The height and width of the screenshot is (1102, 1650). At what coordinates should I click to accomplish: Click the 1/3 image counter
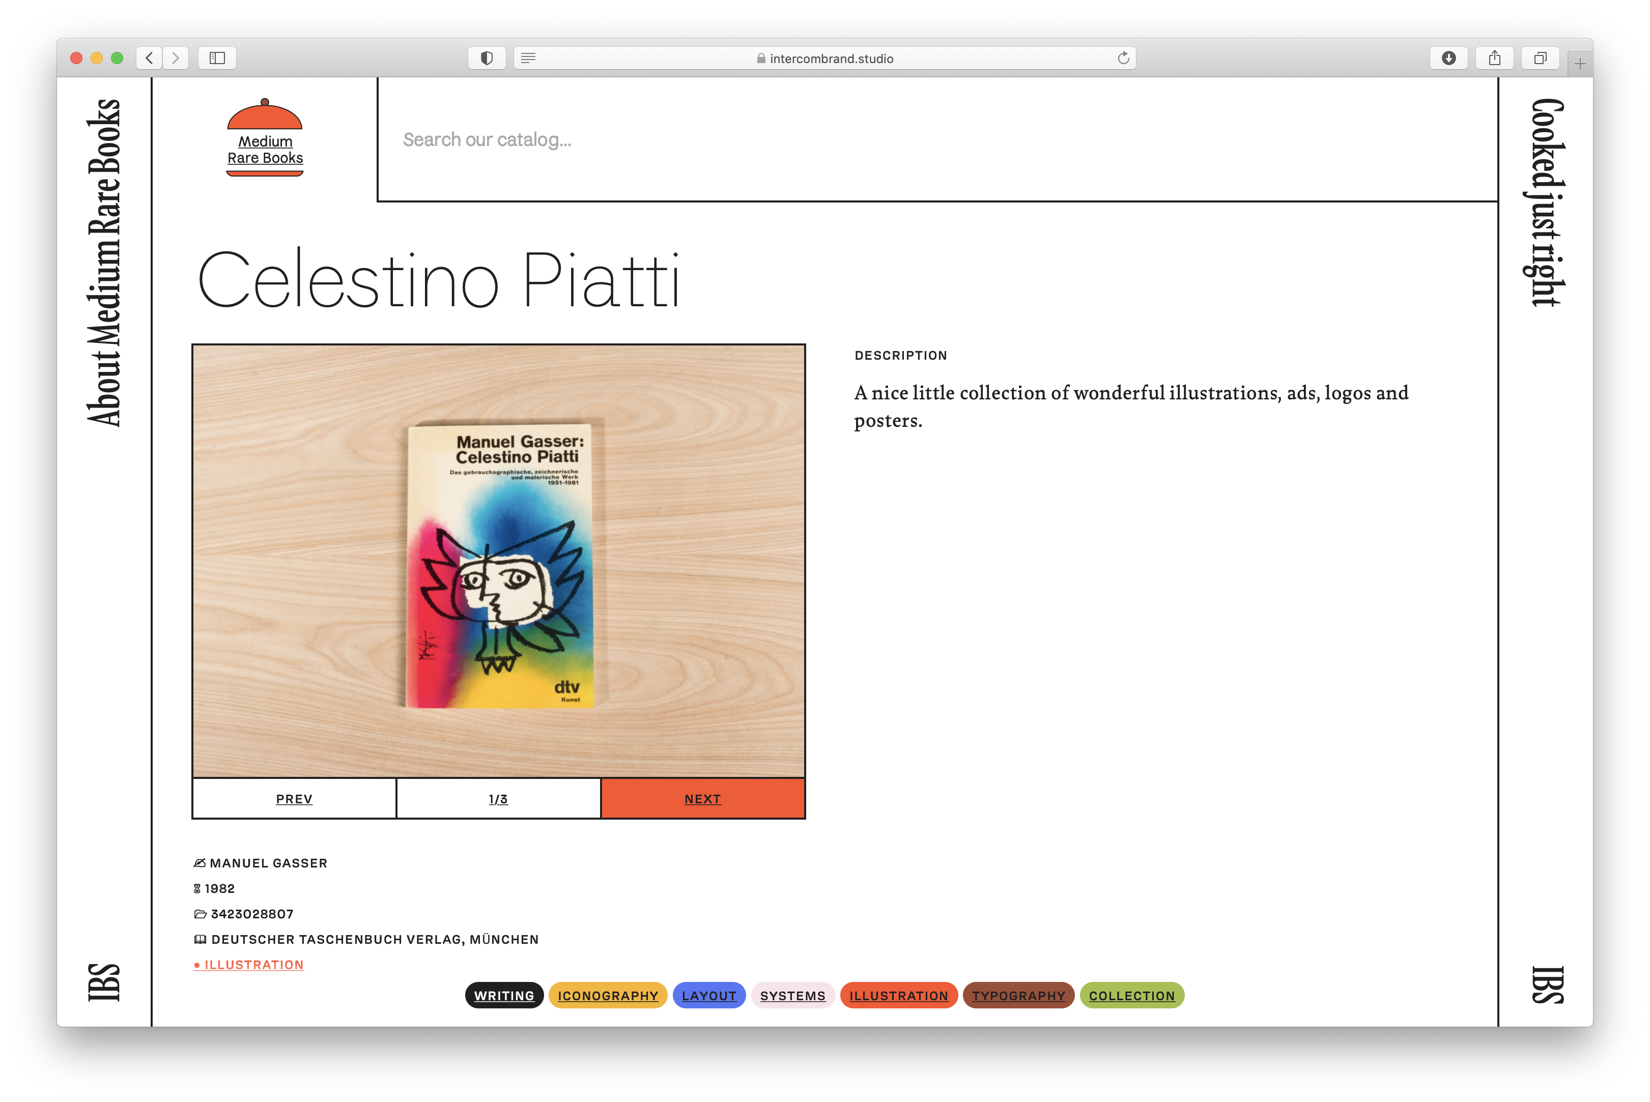click(498, 799)
